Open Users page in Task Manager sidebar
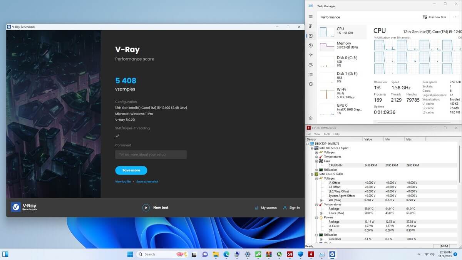Screen dimensions: 462x260 pos(311,65)
